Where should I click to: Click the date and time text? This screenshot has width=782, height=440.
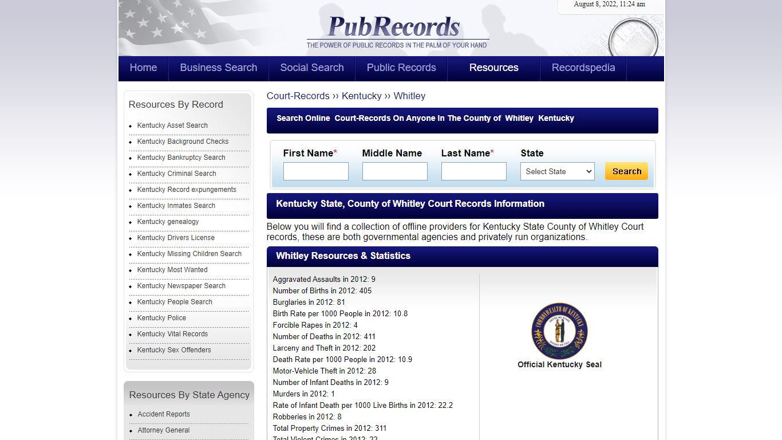tap(610, 4)
